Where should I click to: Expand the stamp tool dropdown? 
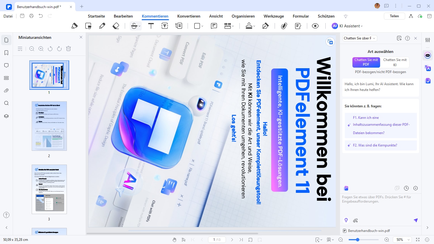[254, 26]
